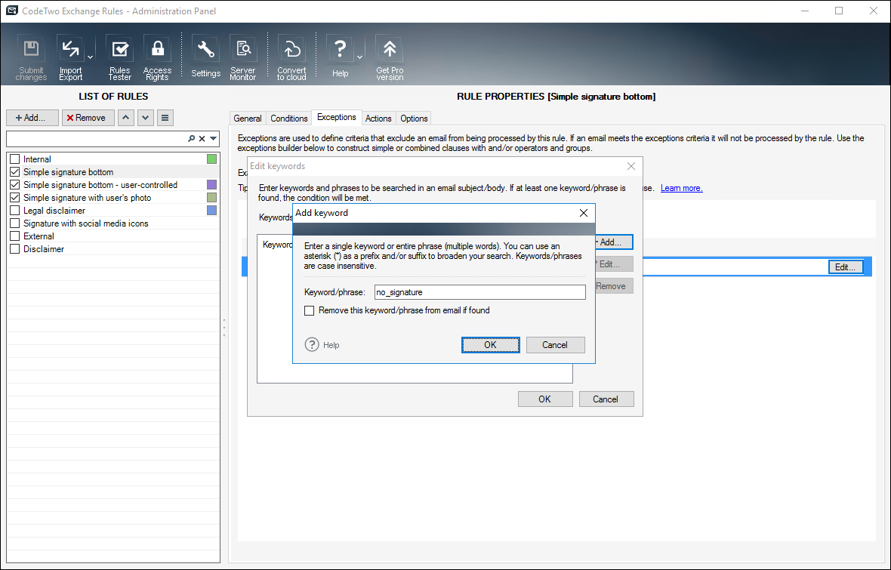The image size is (891, 570).
Task: Toggle Simple signature with user's photo checkbox
Action: (x=15, y=198)
